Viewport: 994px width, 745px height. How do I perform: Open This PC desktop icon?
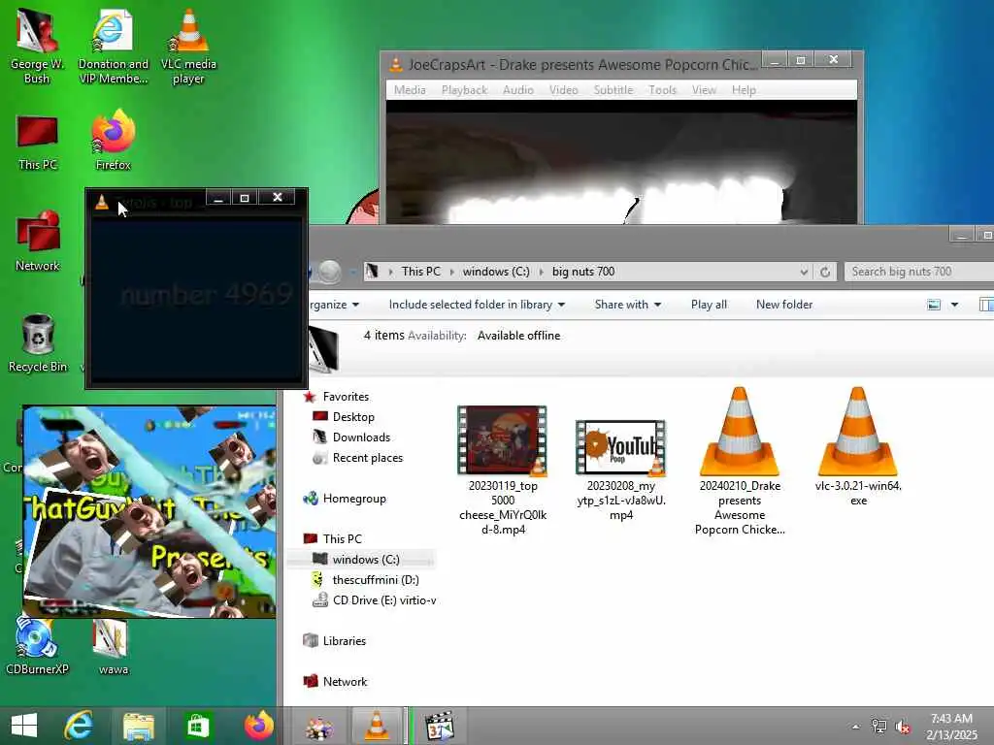[38, 144]
